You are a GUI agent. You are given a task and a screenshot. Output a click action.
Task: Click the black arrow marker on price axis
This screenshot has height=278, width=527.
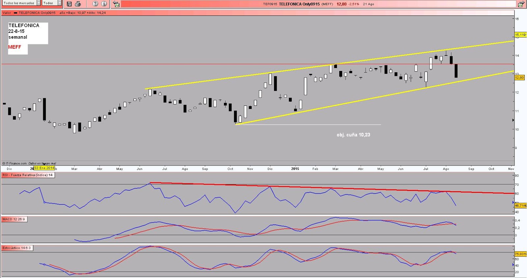[513, 120]
